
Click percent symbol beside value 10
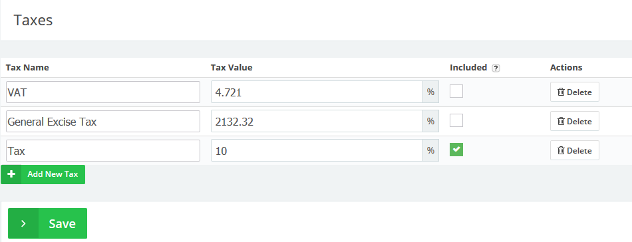point(430,151)
